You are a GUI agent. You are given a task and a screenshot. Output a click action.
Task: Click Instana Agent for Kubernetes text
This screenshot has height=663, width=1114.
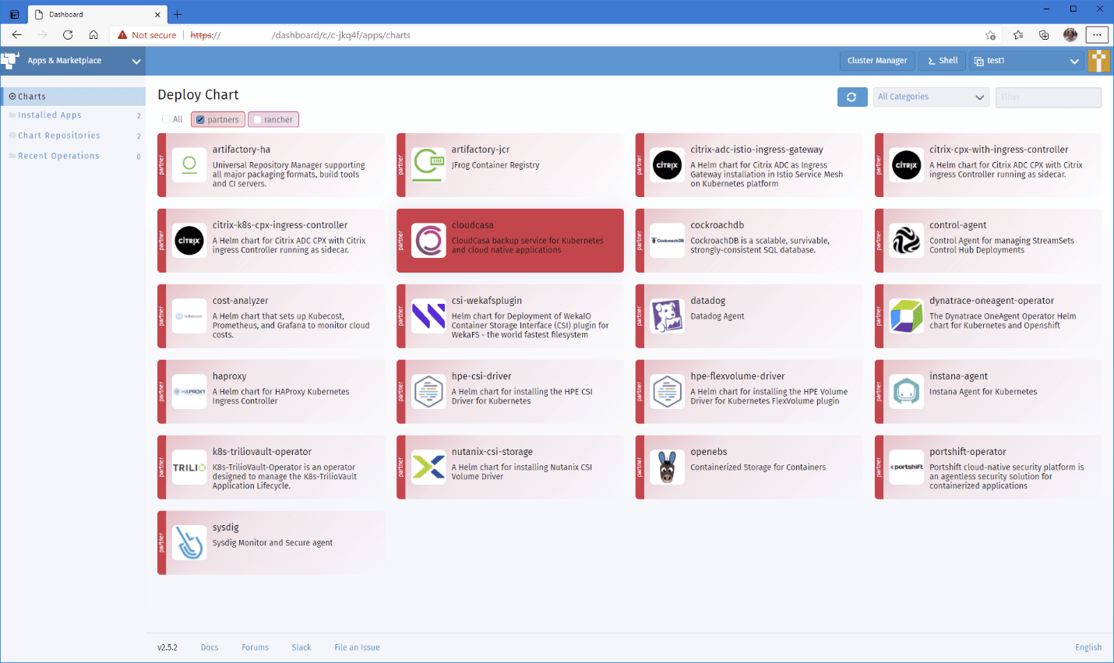(983, 392)
